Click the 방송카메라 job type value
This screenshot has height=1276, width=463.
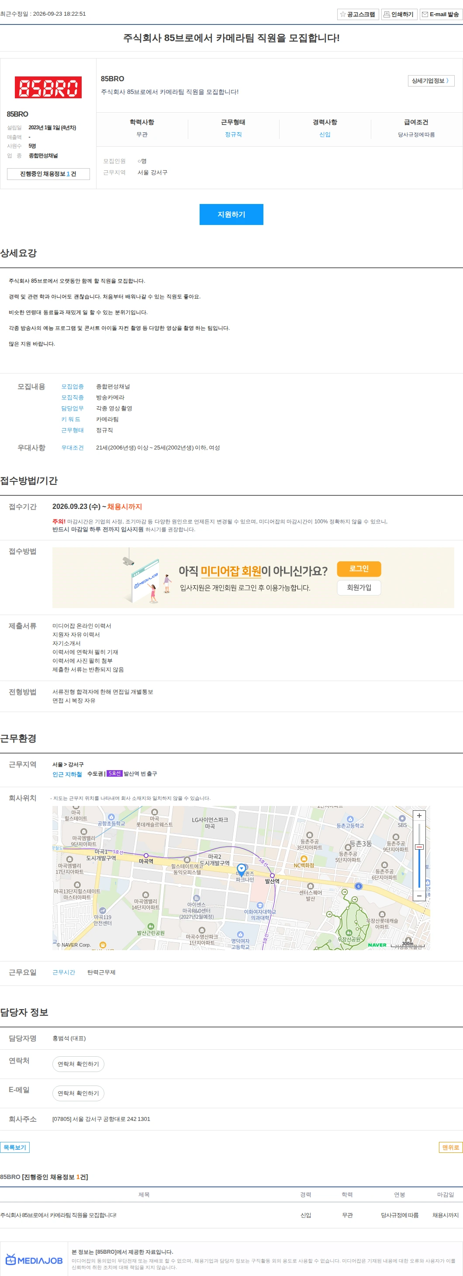[x=111, y=397]
